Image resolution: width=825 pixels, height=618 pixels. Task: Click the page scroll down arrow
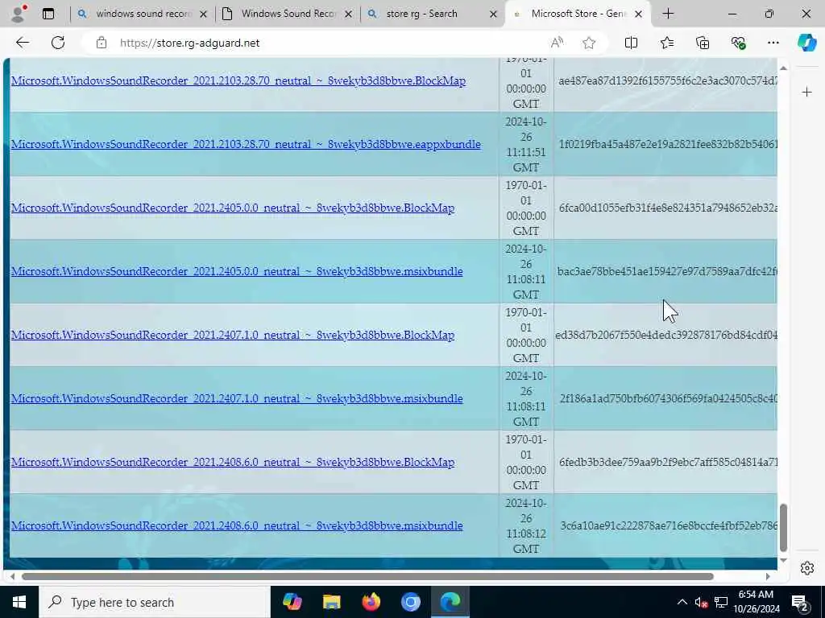[x=783, y=560]
